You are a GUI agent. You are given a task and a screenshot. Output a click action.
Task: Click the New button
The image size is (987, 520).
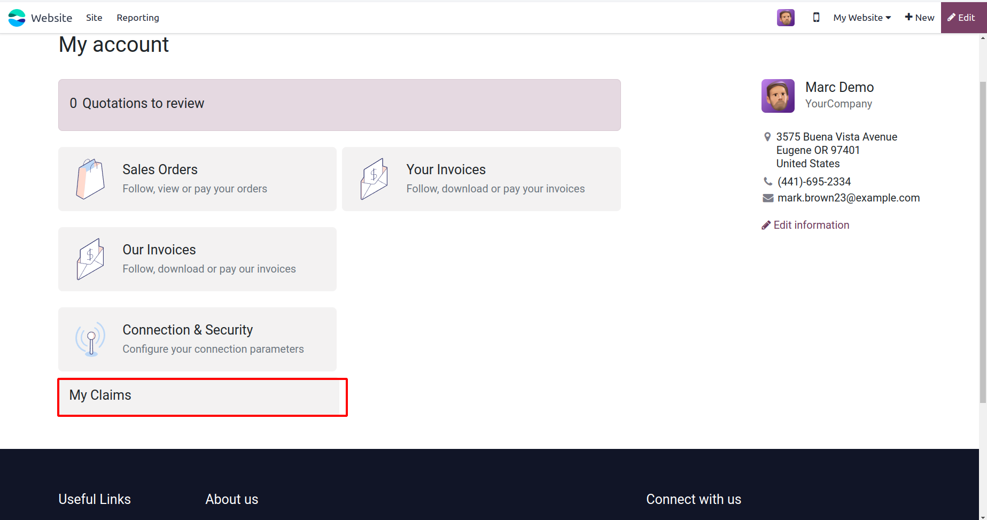920,18
